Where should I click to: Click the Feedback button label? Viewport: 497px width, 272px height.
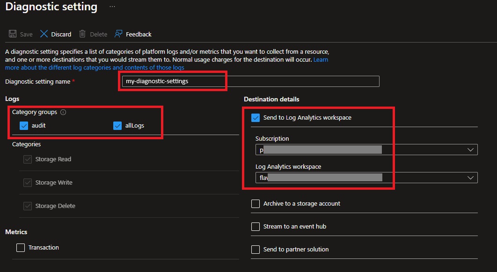click(x=139, y=34)
